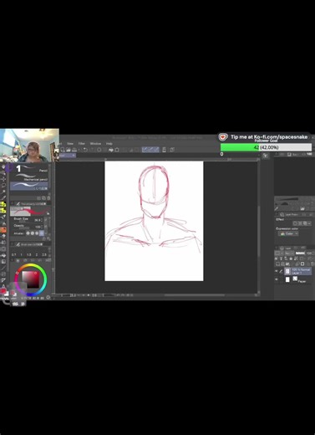Select the highlighted anti-aliasing option
This screenshot has width=315, height=435.
pyautogui.click(x=42, y=233)
